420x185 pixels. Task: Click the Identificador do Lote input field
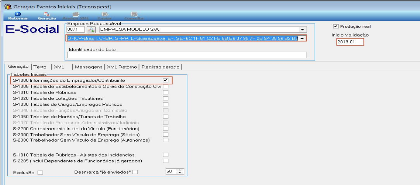point(187,55)
